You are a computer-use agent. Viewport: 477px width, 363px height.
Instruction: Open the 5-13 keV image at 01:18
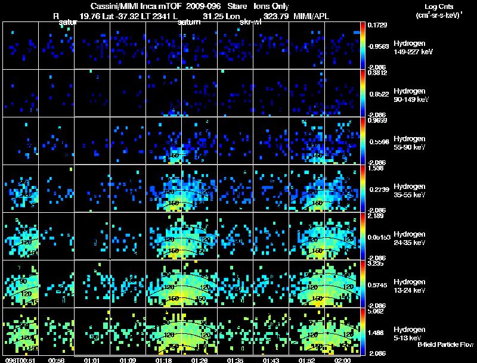[163, 331]
